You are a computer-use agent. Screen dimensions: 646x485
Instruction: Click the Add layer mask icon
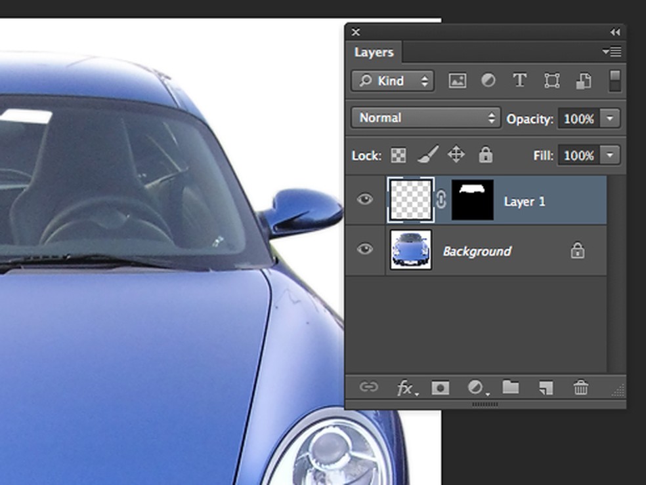pos(440,388)
